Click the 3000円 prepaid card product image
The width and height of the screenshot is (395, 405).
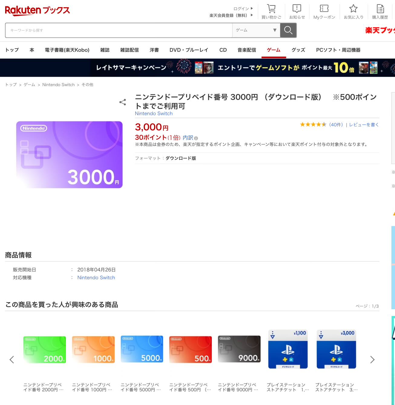69,155
